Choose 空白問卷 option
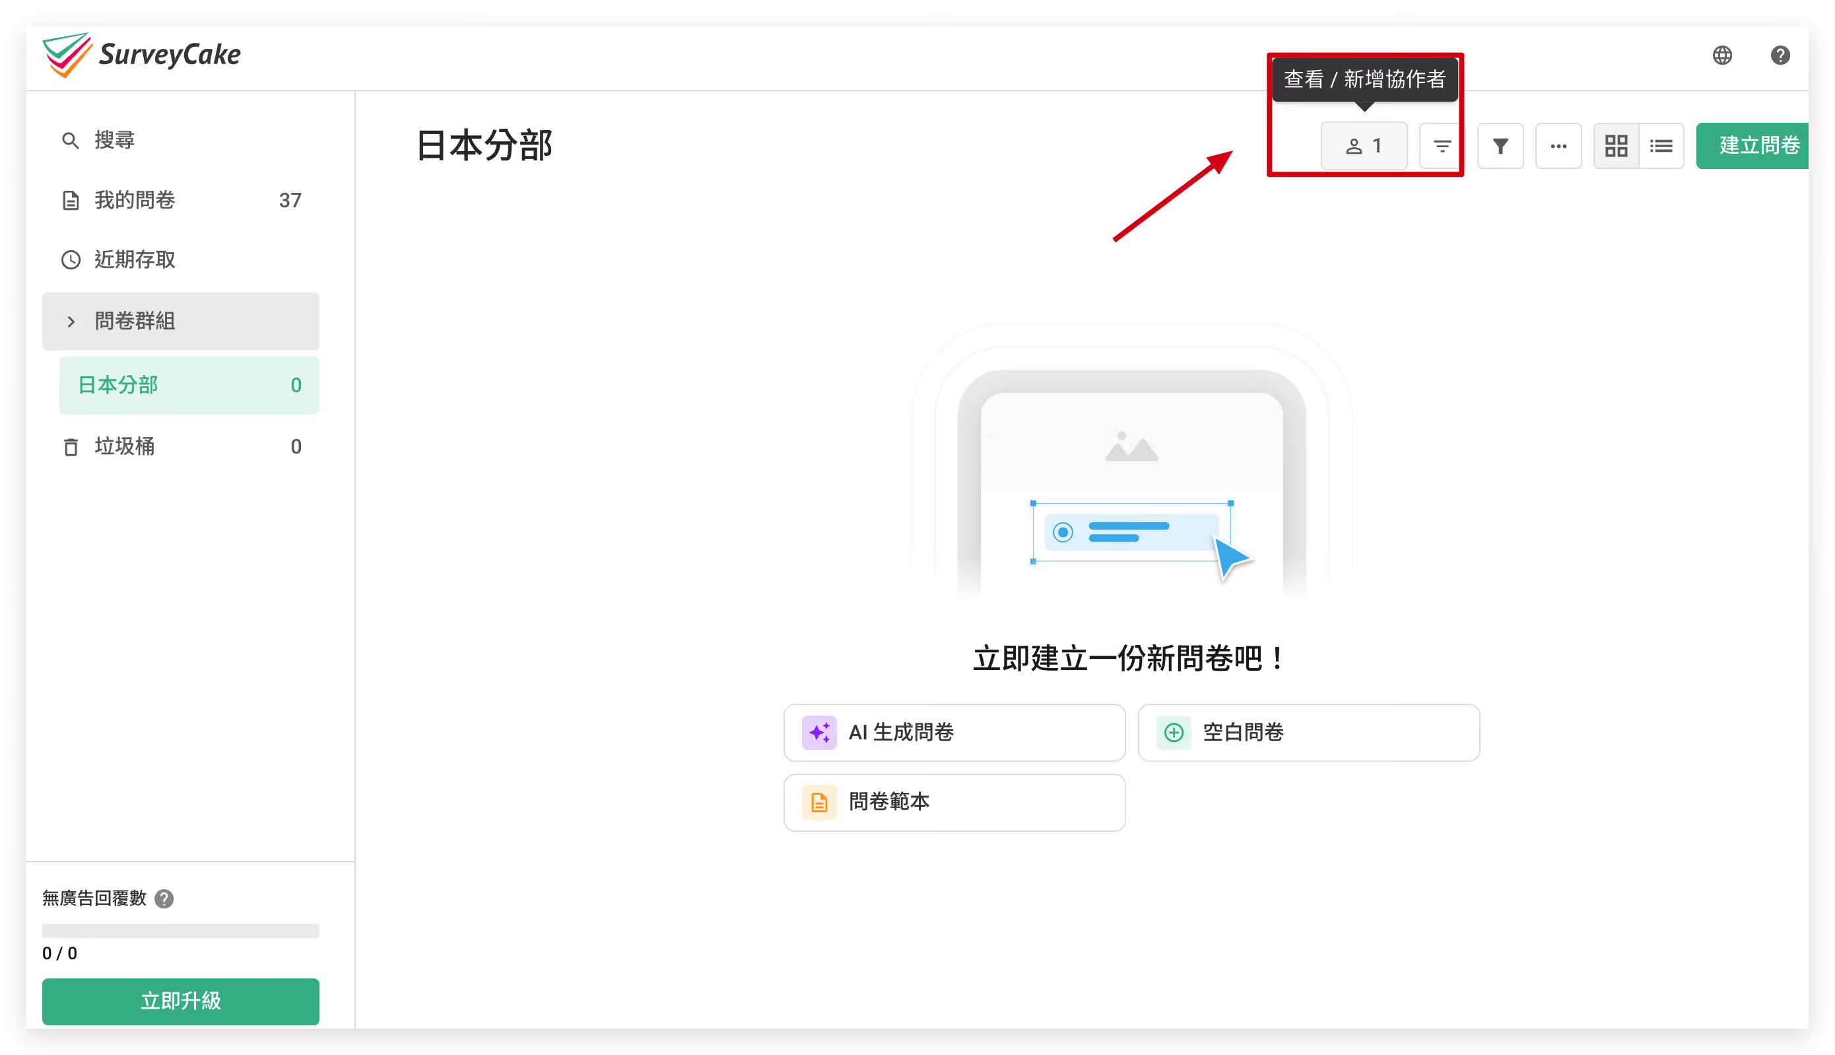1835x1055 pixels. (1308, 733)
